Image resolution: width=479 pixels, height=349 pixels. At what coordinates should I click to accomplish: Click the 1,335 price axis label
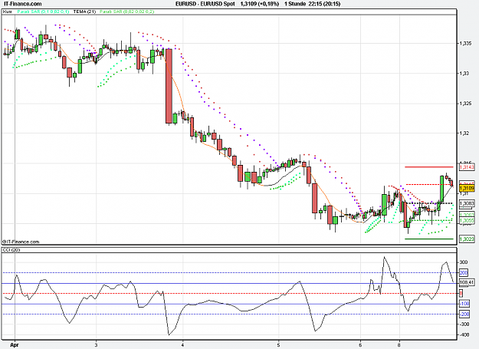(465, 44)
